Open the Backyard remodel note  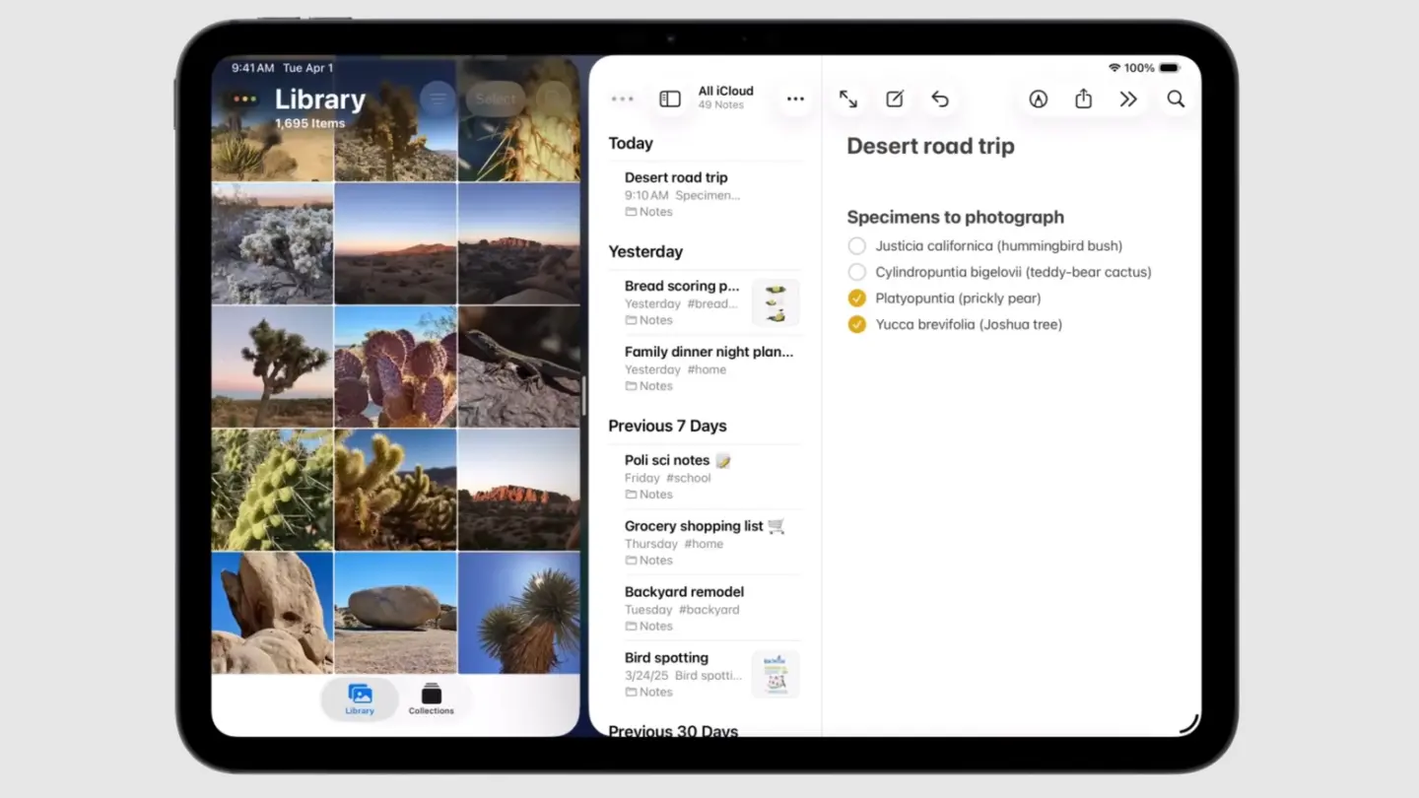click(684, 591)
